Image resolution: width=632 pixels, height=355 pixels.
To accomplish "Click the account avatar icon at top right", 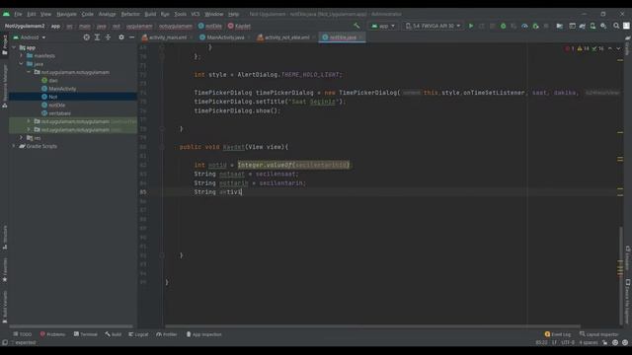I will click(x=626, y=26).
